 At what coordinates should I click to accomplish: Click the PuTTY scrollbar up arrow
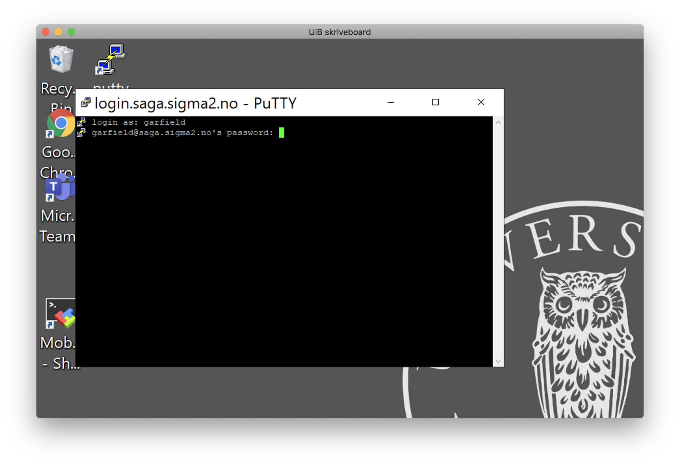(x=498, y=123)
